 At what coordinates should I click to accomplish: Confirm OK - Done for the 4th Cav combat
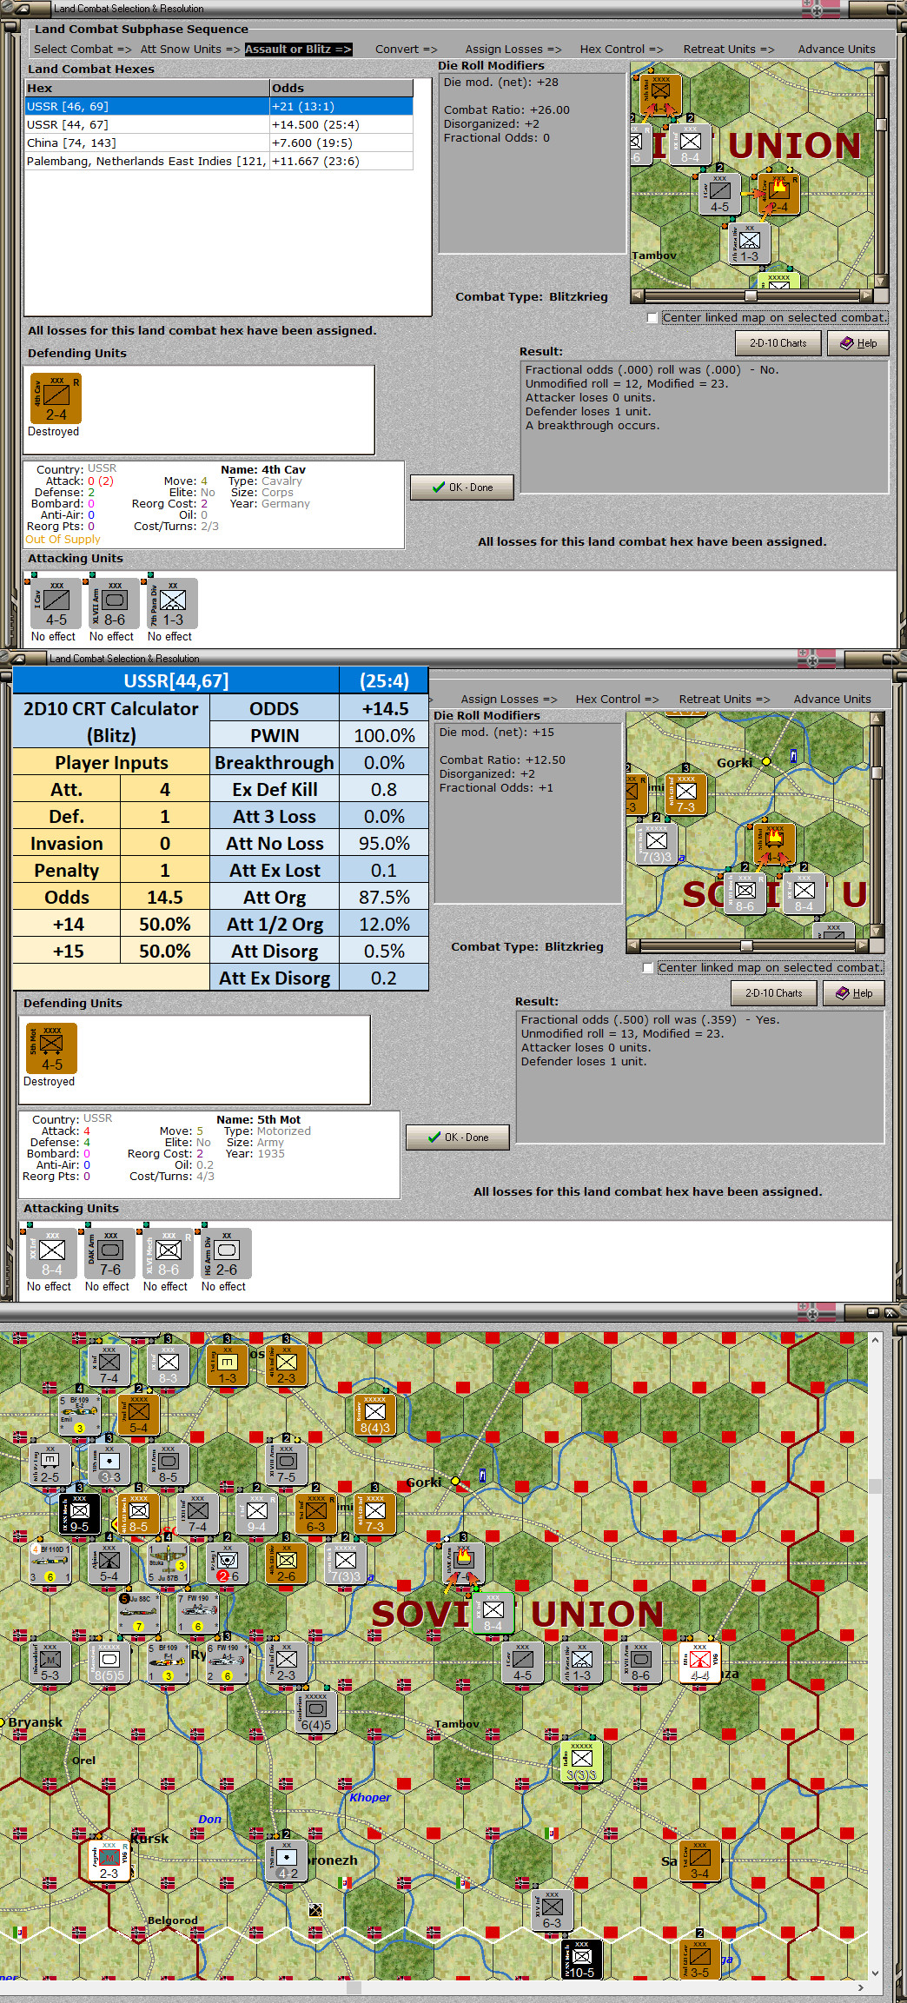pyautogui.click(x=462, y=487)
